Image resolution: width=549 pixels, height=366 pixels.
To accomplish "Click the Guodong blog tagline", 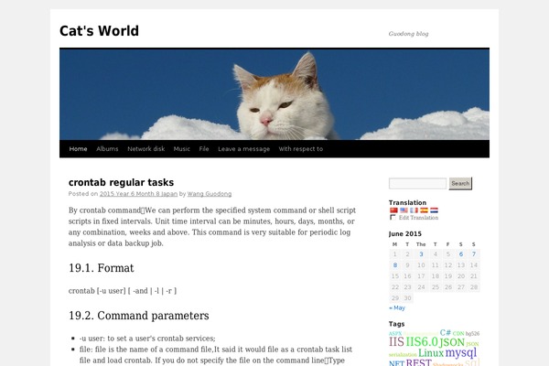I will click(409, 34).
